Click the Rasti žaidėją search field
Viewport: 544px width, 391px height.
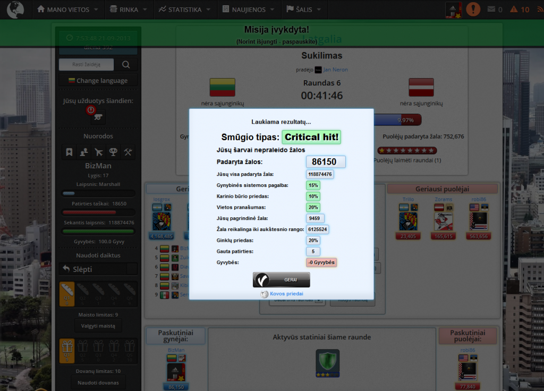[x=87, y=64]
